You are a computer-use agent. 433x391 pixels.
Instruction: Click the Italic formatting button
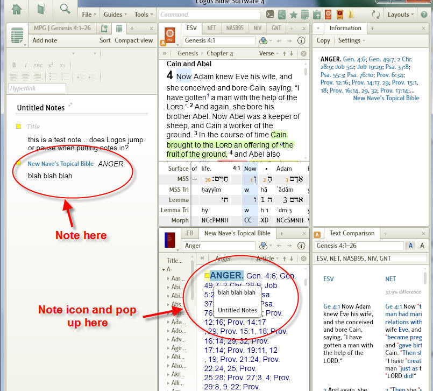coord(26,65)
